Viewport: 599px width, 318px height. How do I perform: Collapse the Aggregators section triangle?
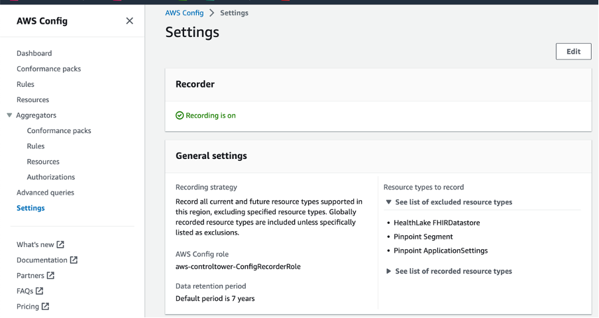point(9,115)
